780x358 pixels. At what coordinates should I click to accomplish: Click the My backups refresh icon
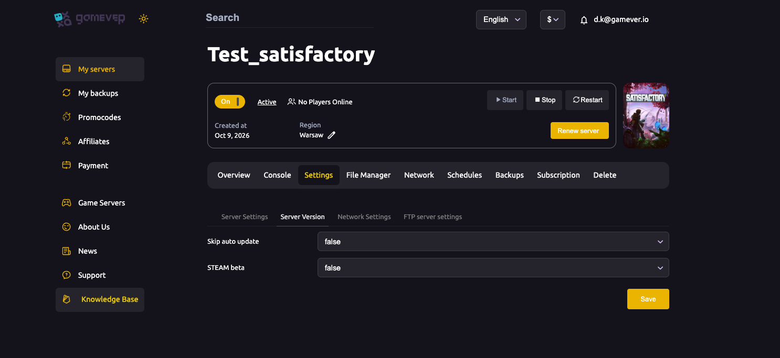tap(66, 93)
